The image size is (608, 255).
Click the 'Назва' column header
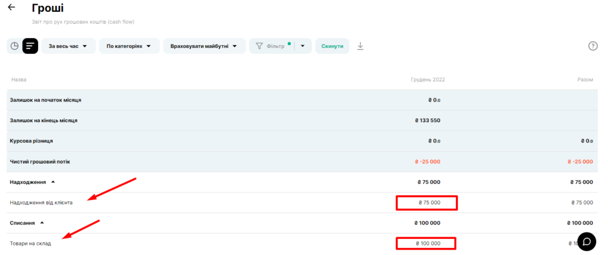point(18,79)
